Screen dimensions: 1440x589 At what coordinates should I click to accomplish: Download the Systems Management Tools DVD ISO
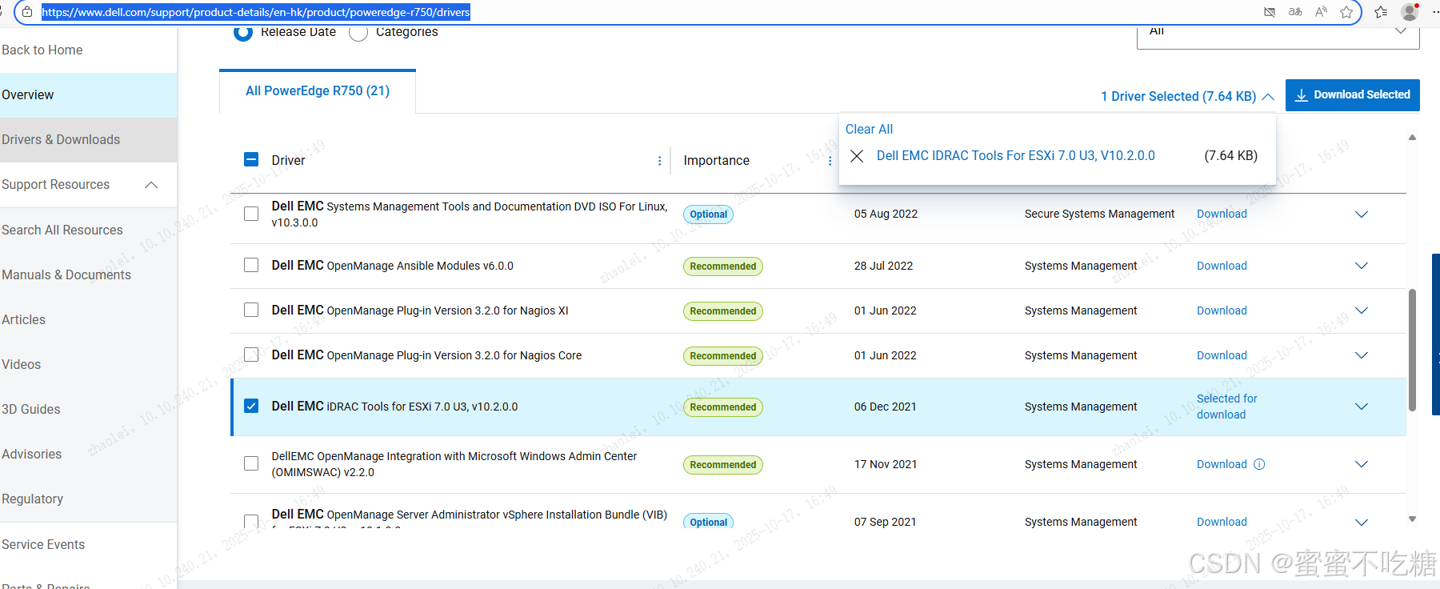pyautogui.click(x=1222, y=214)
